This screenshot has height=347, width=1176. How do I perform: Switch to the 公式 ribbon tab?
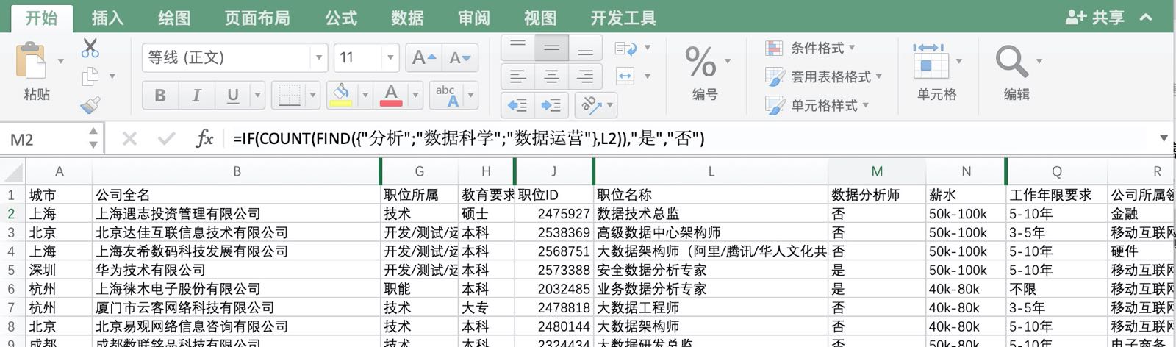point(341,18)
